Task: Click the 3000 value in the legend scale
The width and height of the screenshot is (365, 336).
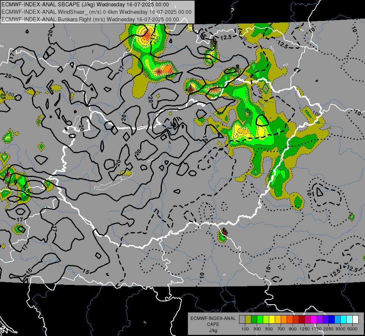Action: 340,329
